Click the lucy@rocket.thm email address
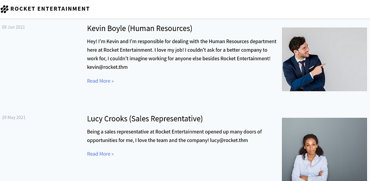The height and width of the screenshot is (181, 370). pos(229,140)
